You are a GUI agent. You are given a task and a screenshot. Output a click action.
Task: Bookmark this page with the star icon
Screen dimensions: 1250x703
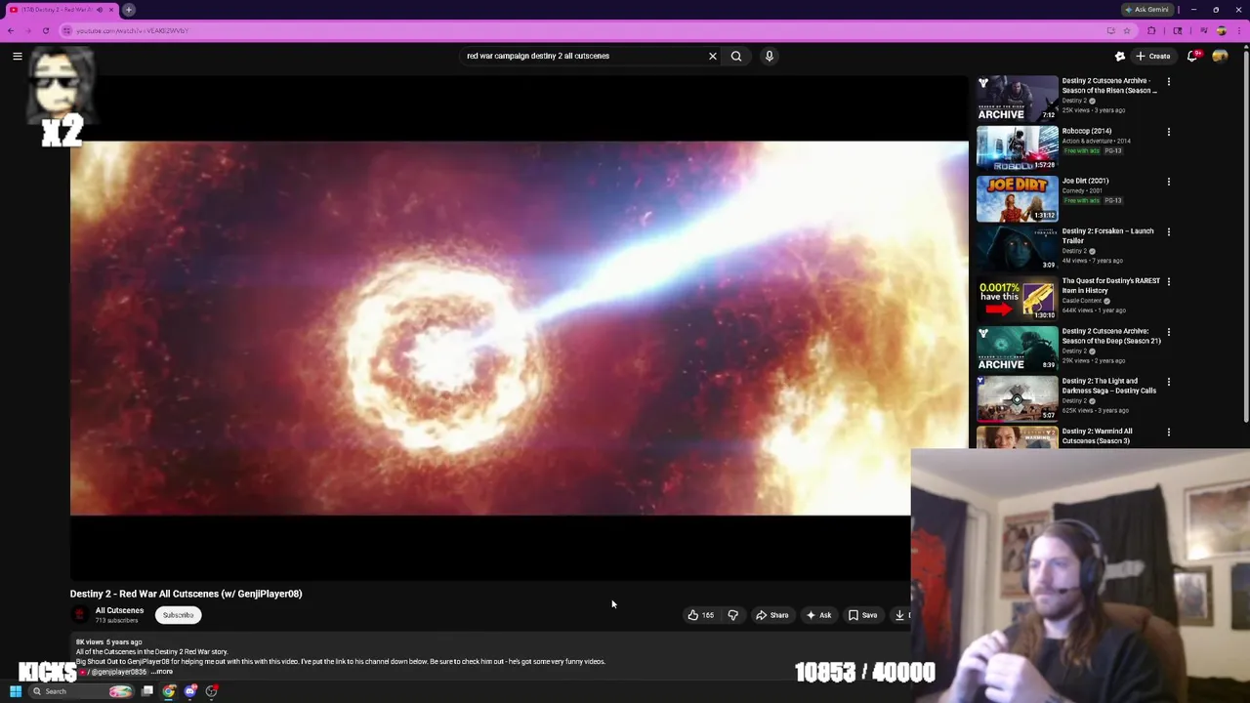tap(1127, 30)
